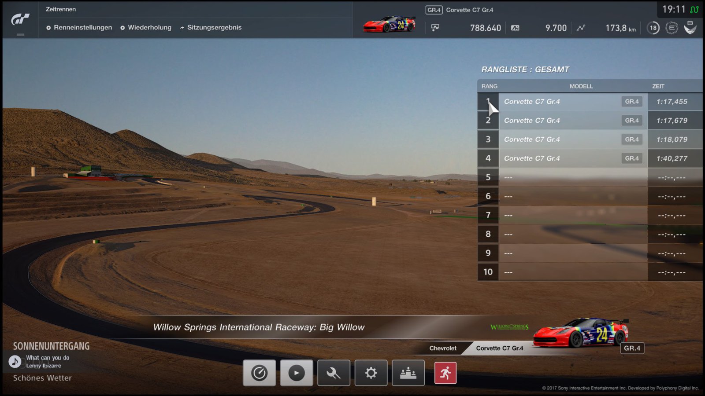705x396 pixels.
Task: Click the mileage points icon beside 9.700
Action: pos(515,28)
